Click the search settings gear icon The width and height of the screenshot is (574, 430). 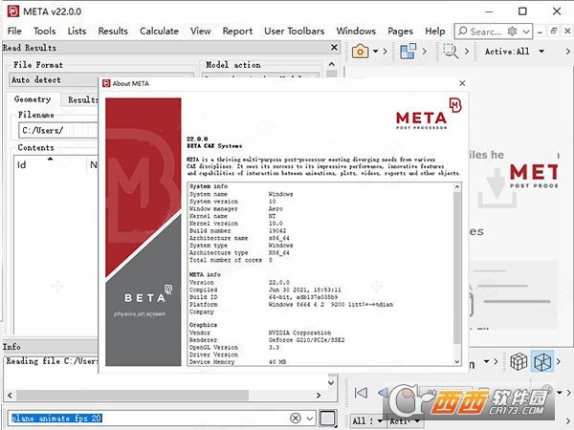click(512, 32)
